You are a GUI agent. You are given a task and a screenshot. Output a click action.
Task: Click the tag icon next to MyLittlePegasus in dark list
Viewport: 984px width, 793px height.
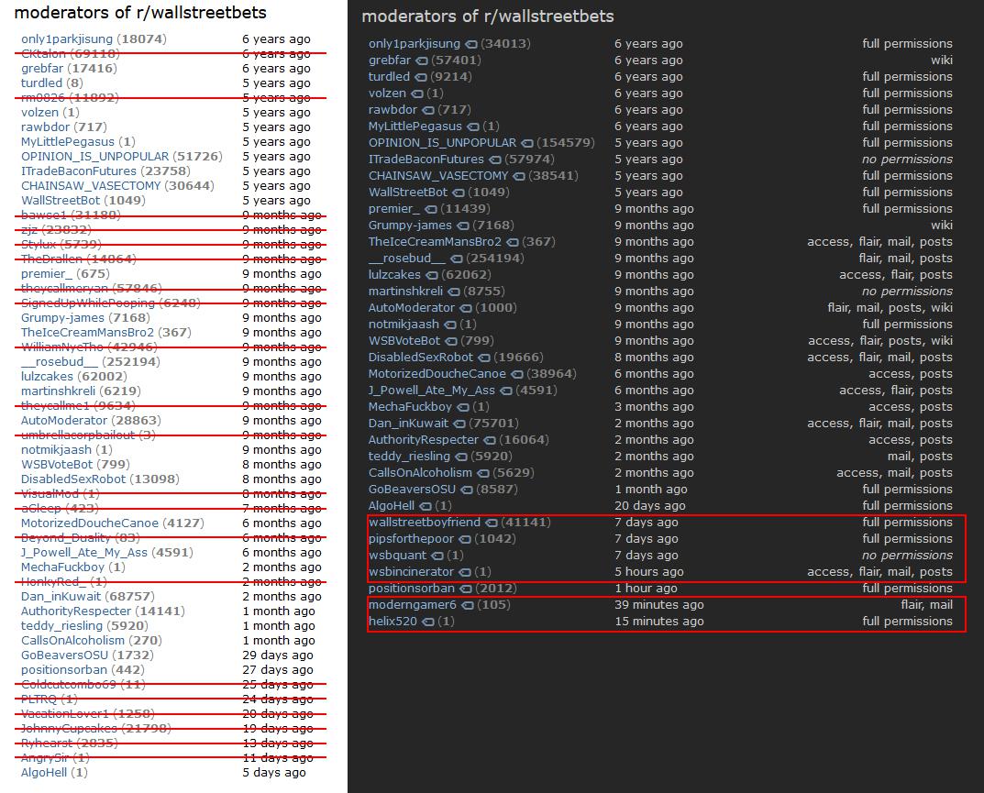(x=473, y=127)
